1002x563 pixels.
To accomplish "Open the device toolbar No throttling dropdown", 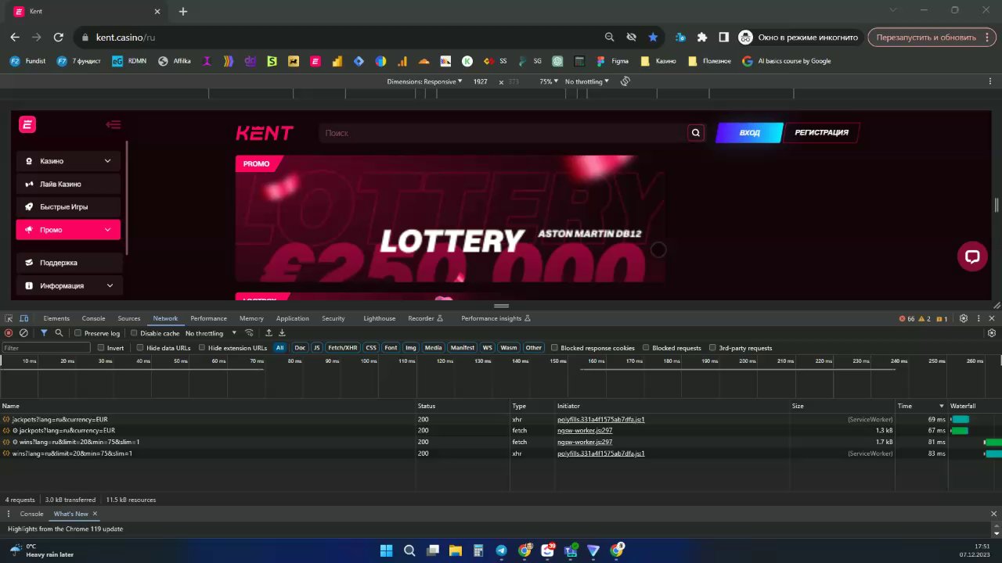I will pyautogui.click(x=586, y=81).
